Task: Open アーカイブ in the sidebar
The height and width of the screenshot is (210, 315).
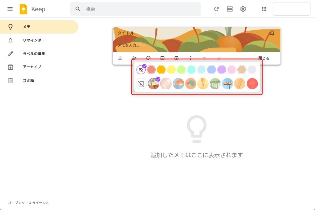Action: point(39,67)
